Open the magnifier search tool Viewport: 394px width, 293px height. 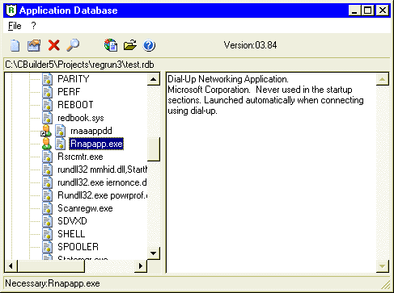pos(73,45)
